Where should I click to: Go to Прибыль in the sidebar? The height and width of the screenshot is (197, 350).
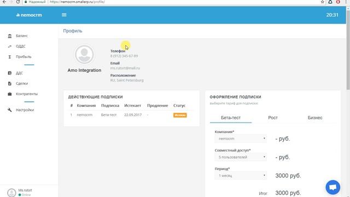[x=24, y=57]
